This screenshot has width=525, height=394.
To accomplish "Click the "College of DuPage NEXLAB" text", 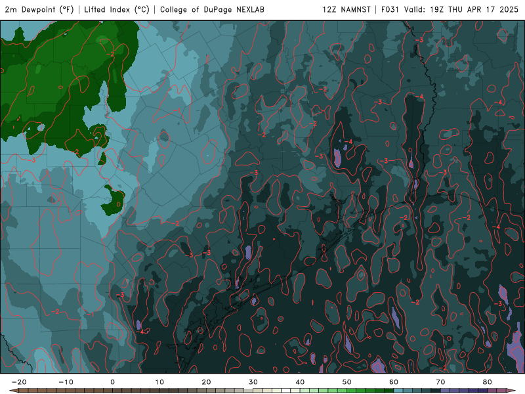I will [212, 9].
